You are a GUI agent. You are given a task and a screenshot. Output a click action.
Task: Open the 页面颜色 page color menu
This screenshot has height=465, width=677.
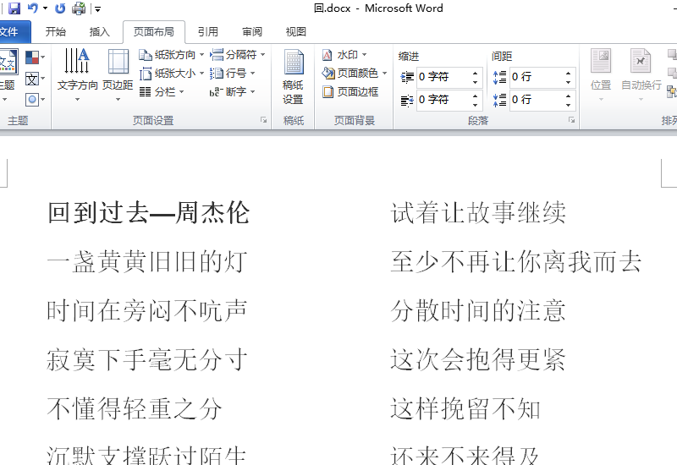(354, 74)
